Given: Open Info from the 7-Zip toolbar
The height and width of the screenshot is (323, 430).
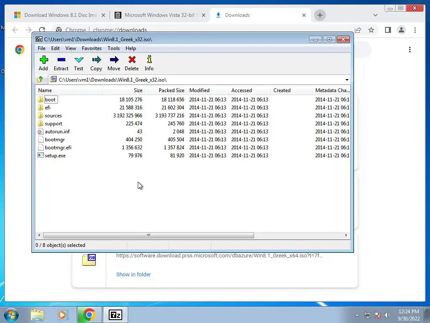Looking at the screenshot, I should click(x=149, y=63).
